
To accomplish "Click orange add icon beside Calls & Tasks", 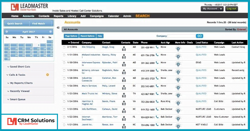I will click(48, 75).
